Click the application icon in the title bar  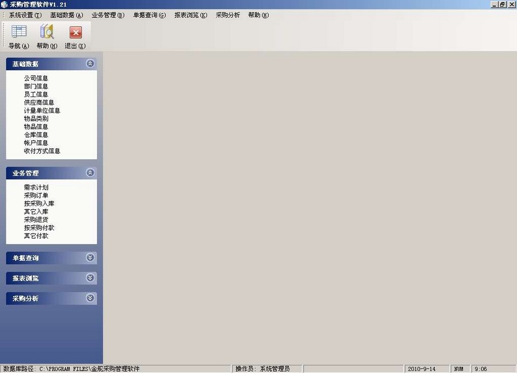[5, 4]
